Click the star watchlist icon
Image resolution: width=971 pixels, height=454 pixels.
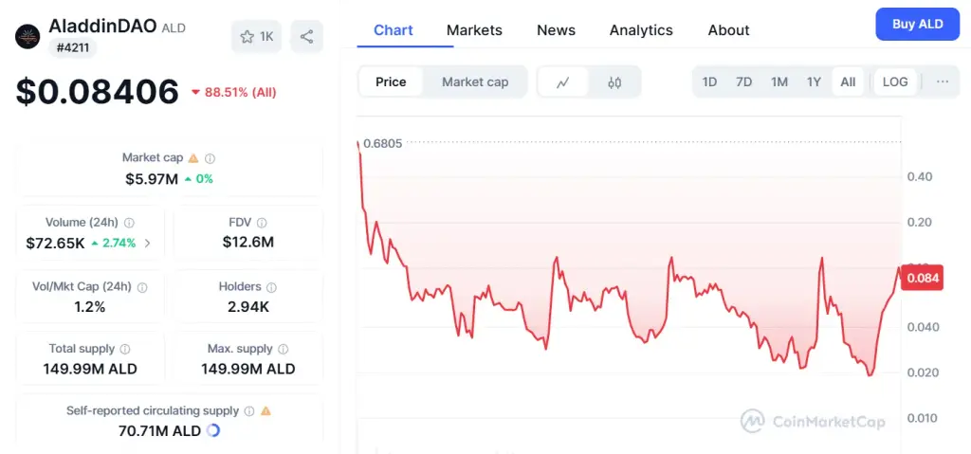click(x=247, y=37)
